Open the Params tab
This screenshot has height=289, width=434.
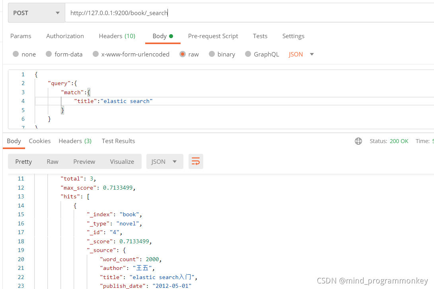(21, 36)
